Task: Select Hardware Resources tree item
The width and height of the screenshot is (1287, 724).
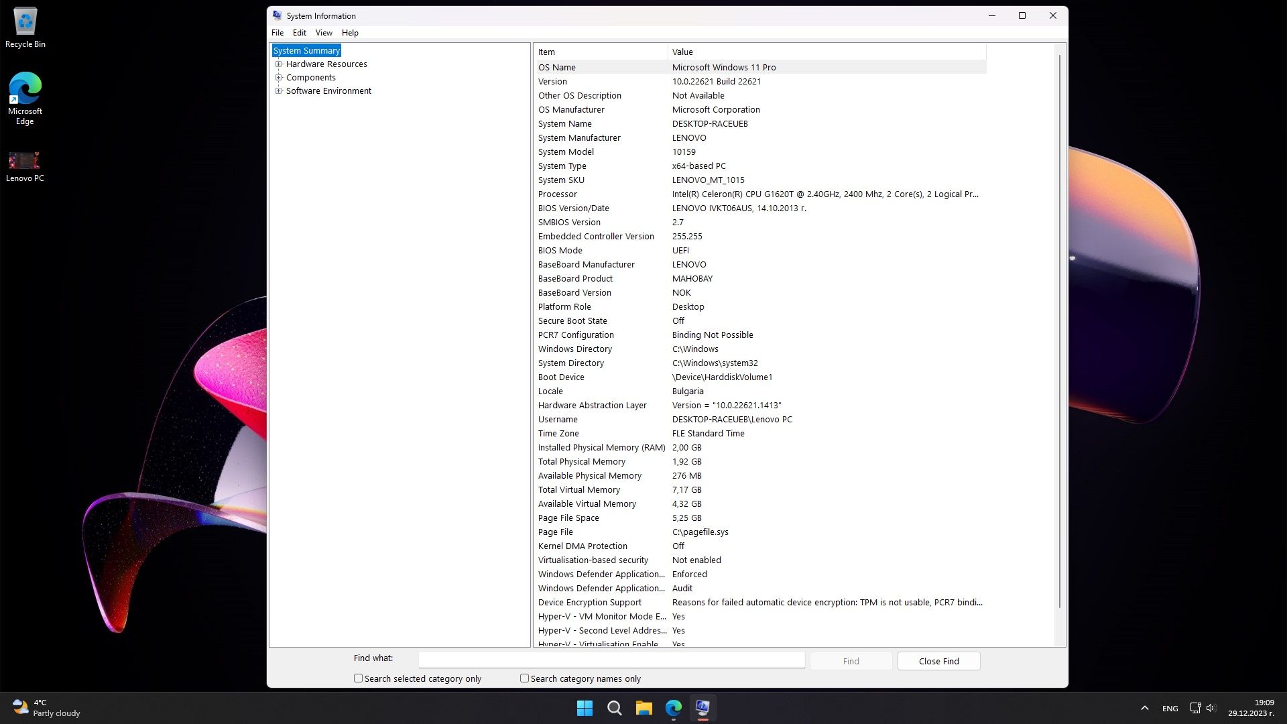Action: [326, 64]
